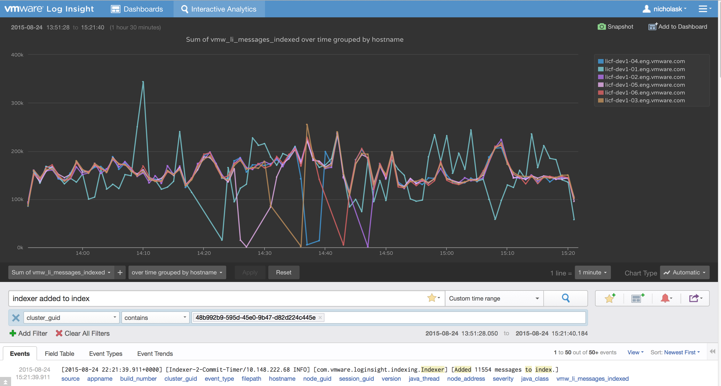Screen dimensions: 721x386
Task: Open the cluster_guid field dropdown
Action: [71, 318]
